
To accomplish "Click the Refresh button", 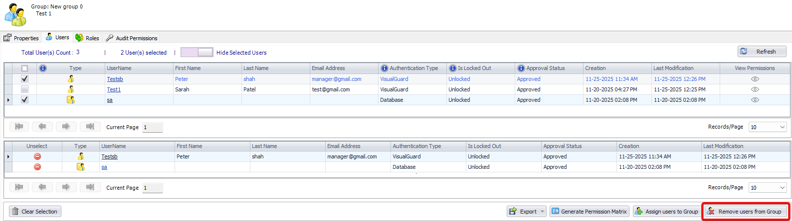I will click(762, 51).
